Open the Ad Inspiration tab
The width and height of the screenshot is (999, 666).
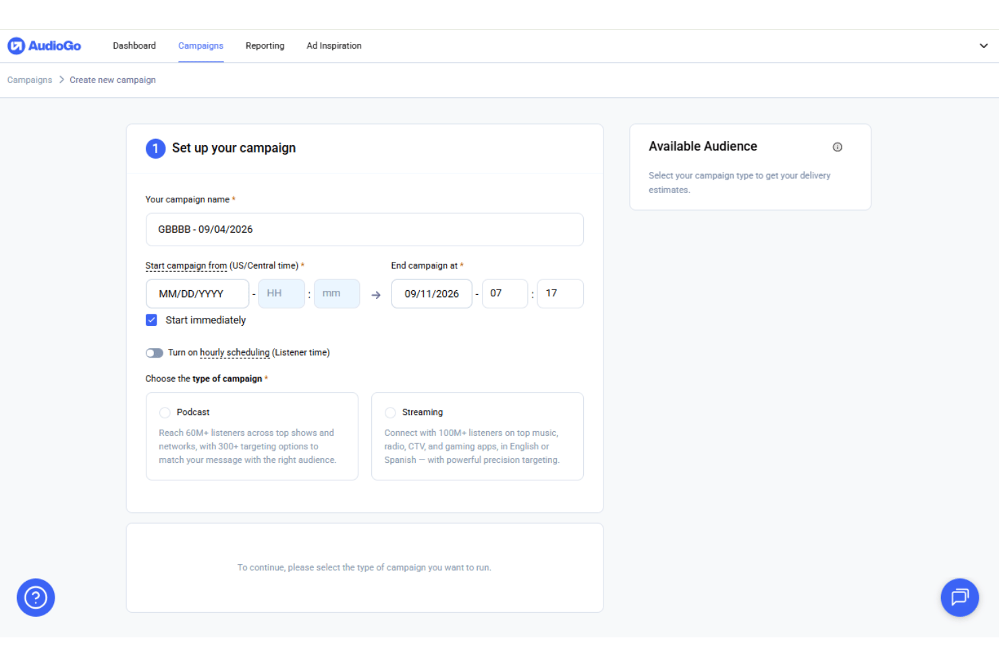334,46
